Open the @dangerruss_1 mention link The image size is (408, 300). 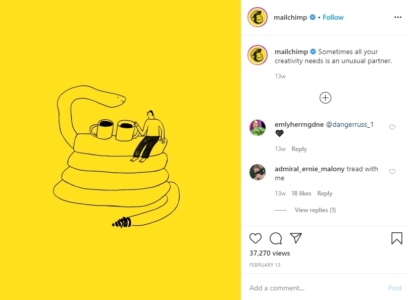[x=349, y=125]
